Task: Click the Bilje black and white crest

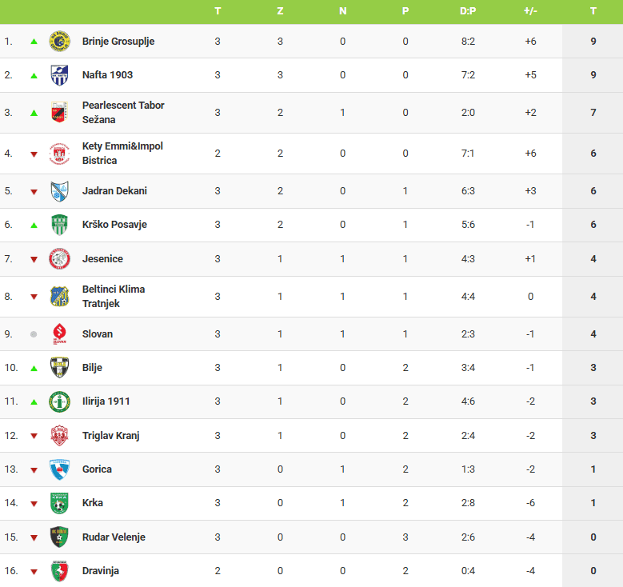Action: 60,368
